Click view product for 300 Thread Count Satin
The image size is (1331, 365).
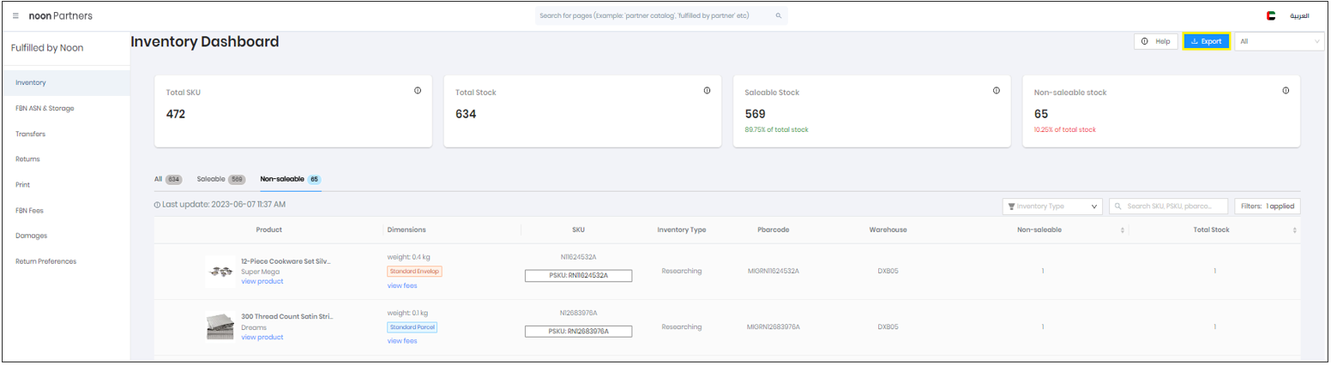262,337
